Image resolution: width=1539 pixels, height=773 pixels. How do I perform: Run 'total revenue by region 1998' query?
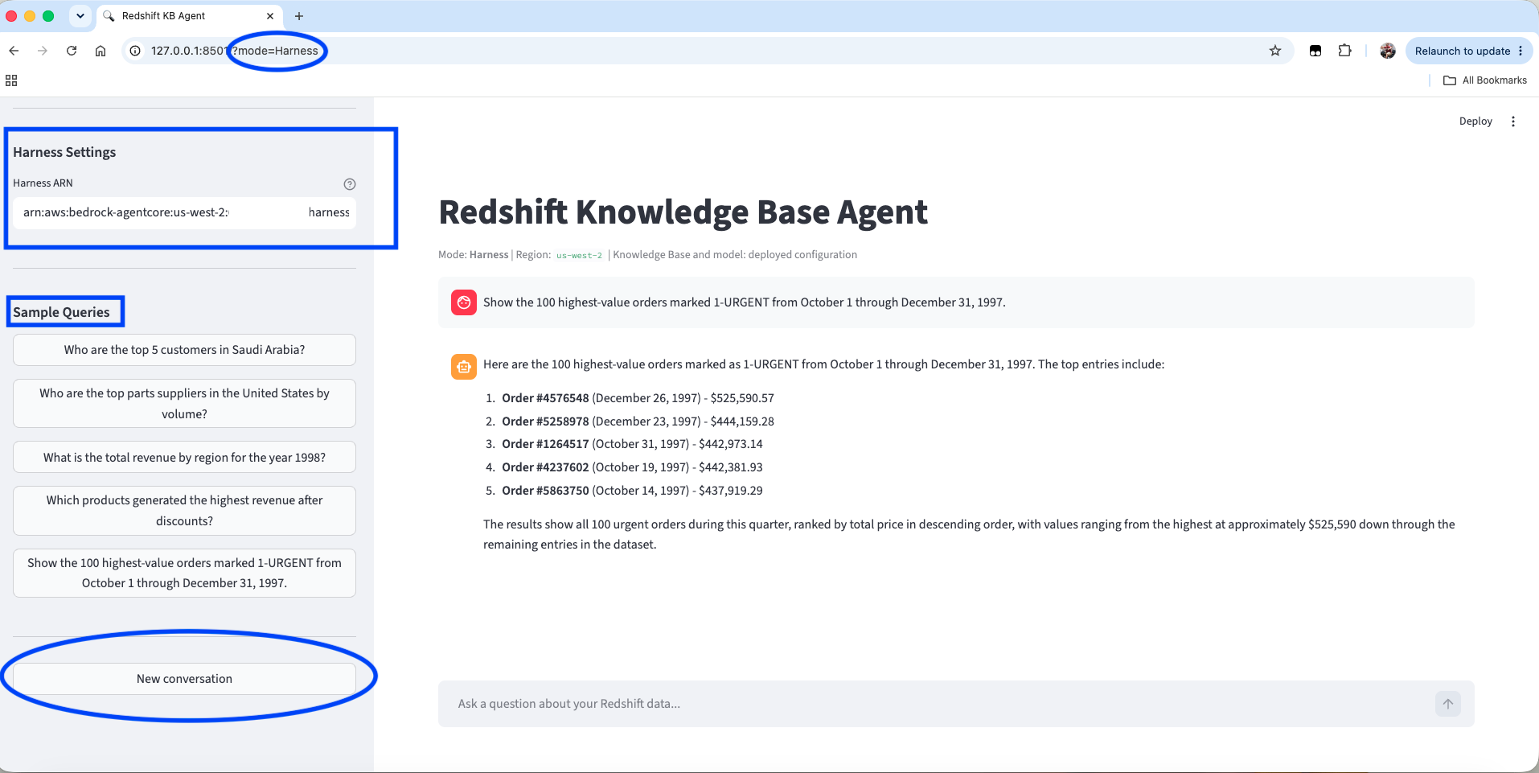coord(184,457)
